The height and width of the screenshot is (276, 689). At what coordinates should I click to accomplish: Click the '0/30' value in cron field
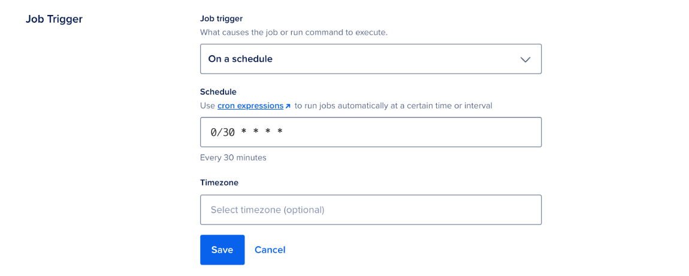[222, 132]
